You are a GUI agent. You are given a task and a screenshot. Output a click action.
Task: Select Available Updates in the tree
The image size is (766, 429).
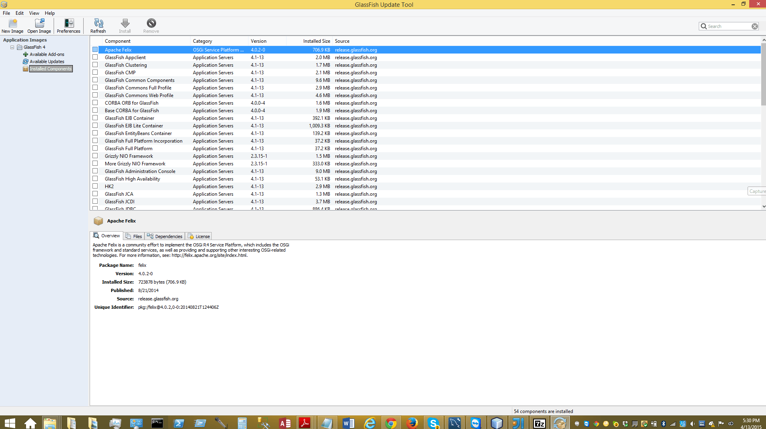(x=47, y=62)
